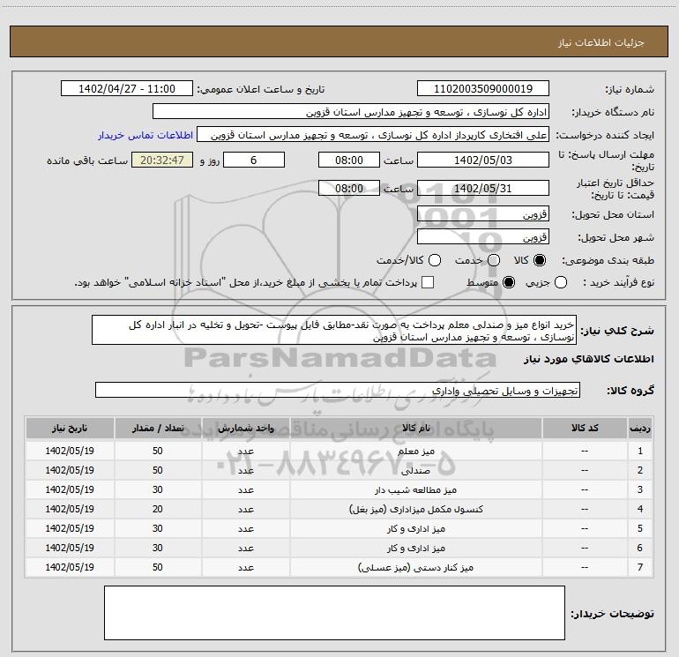Select the میز معلم item name
679x657 pixels.
[x=415, y=451]
